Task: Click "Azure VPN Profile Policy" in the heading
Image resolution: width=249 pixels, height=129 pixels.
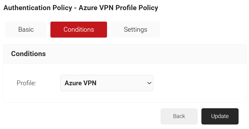Action: [118, 8]
